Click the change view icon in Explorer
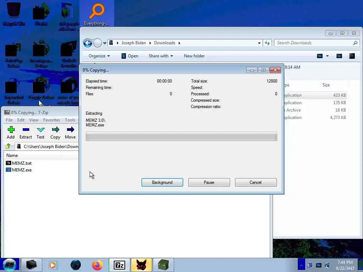 [x=320, y=56]
